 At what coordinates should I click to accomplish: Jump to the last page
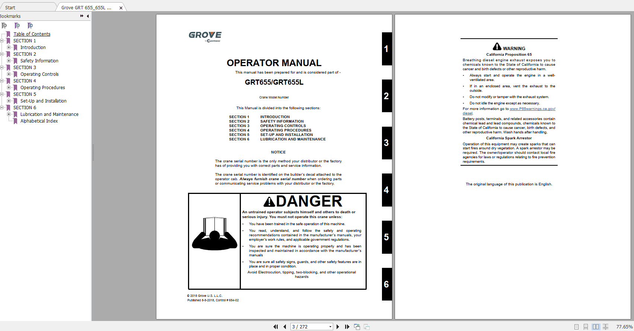(347, 327)
